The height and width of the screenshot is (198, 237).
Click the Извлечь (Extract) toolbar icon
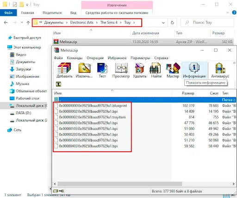(x=84, y=70)
